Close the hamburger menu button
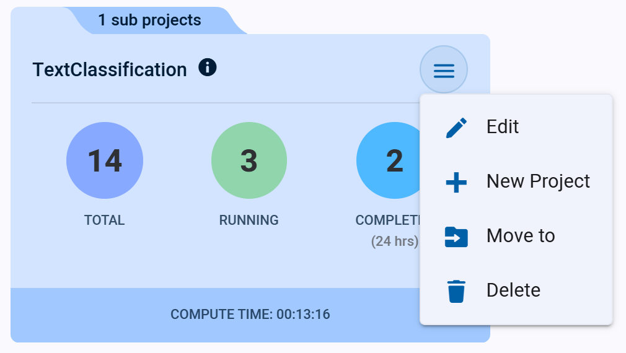 click(x=444, y=70)
